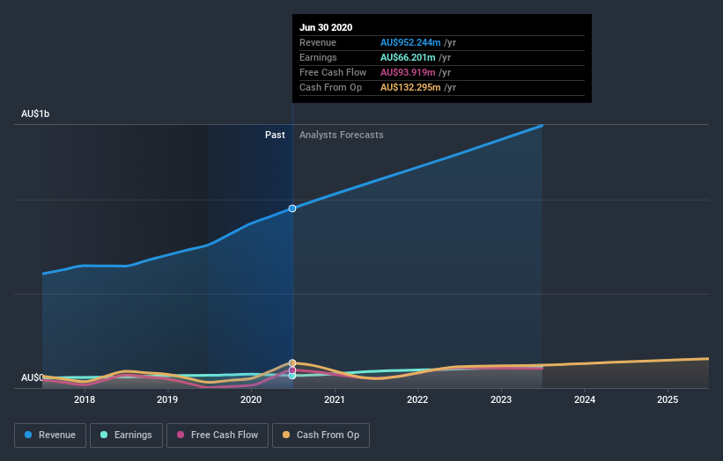The width and height of the screenshot is (723, 461).
Task: Select the 2022 x-axis label
Action: coord(417,399)
